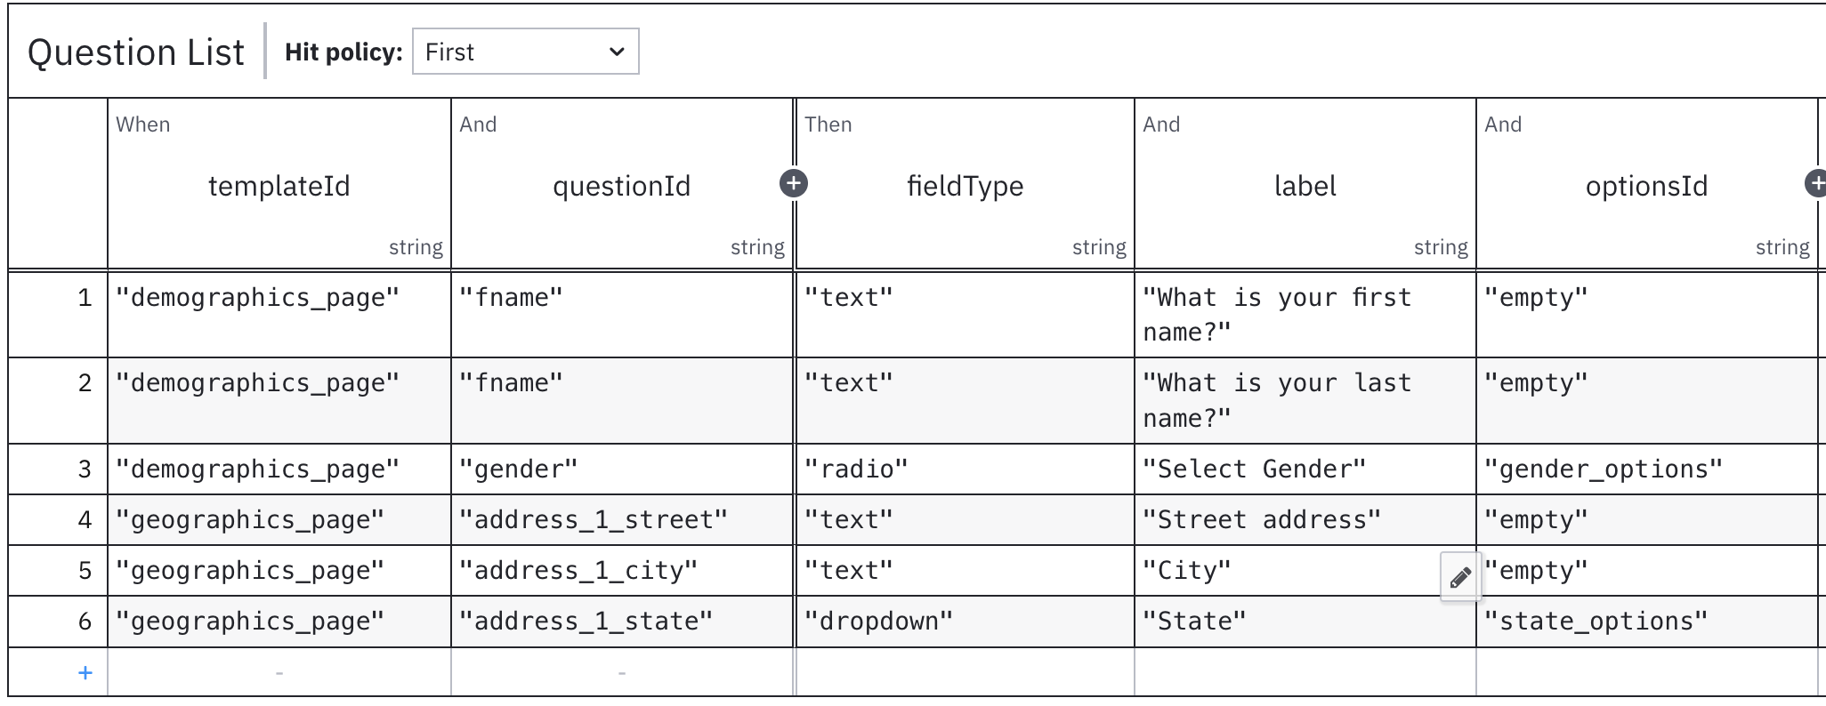Edit row 2 templateId "demographics_page" cell
Viewport: 1826px width, 706px height.
tap(279, 400)
